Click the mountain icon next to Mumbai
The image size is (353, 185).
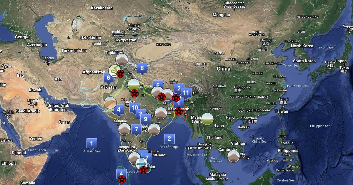[x=124, y=129]
